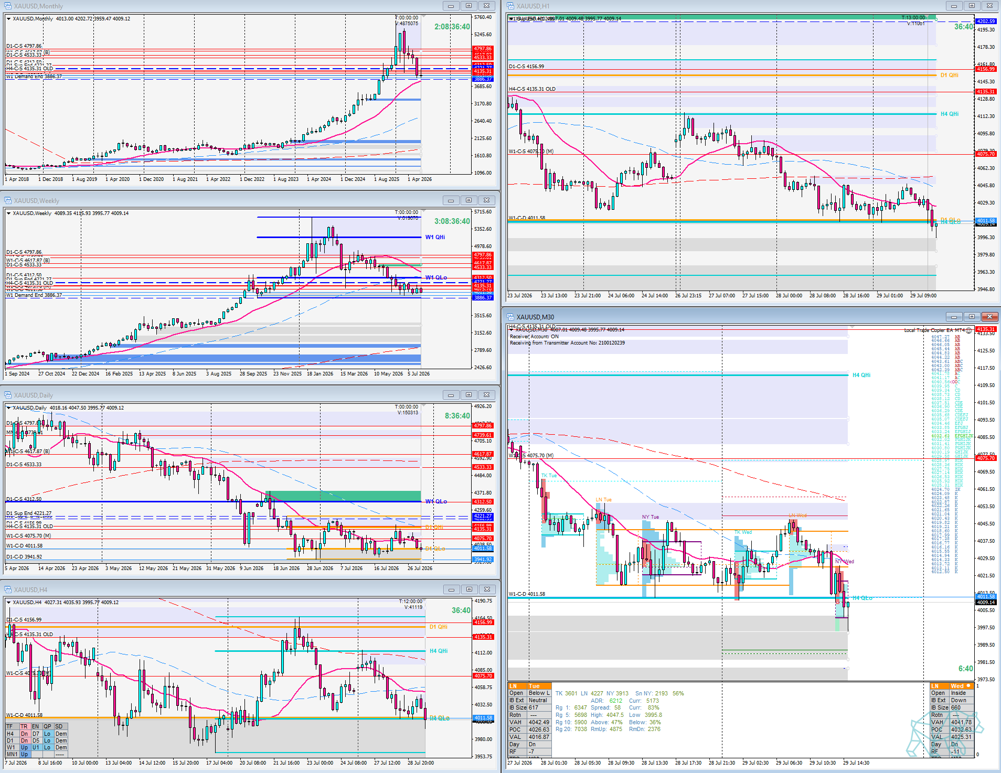The image size is (1001, 773).
Task: Click the POC value 4032.63 in Wed panel
Action: (961, 730)
